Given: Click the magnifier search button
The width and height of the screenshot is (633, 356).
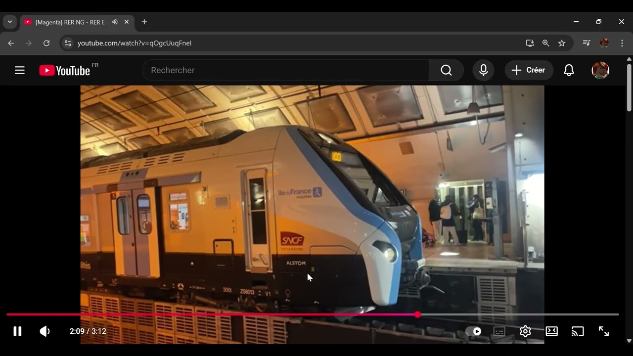Looking at the screenshot, I should pyautogui.click(x=446, y=70).
